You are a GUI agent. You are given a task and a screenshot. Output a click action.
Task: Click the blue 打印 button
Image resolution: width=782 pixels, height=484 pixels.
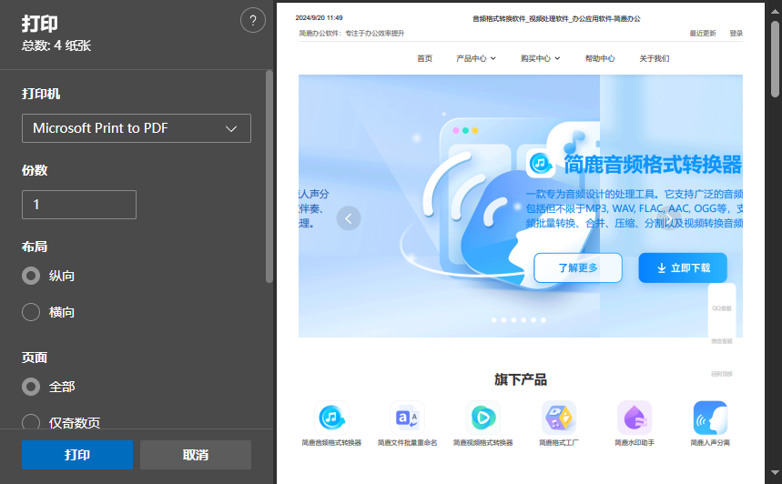(x=77, y=455)
